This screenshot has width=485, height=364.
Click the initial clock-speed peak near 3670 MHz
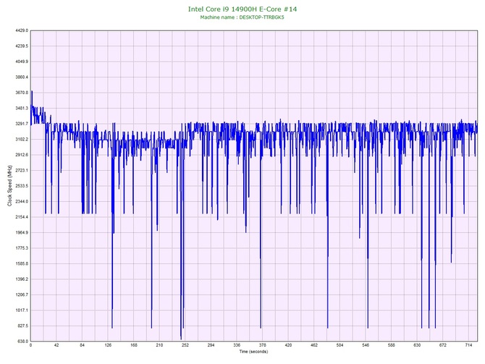coord(32,93)
